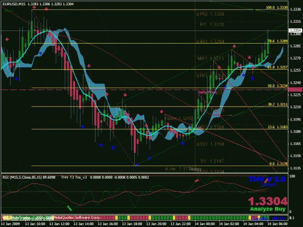The height and width of the screenshot is (227, 303).
Task: Click the 'THV T3 Trix_v3' indicator label
Action: click(x=74, y=177)
